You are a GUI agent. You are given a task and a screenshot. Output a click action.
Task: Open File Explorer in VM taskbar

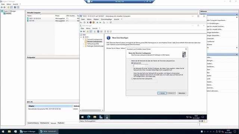click(x=95, y=117)
